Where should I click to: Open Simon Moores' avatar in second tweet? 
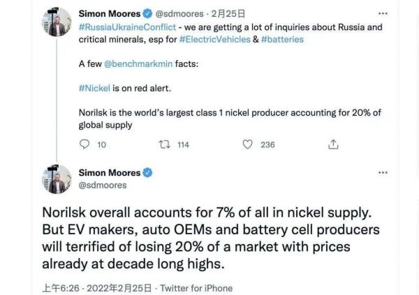[57, 179]
